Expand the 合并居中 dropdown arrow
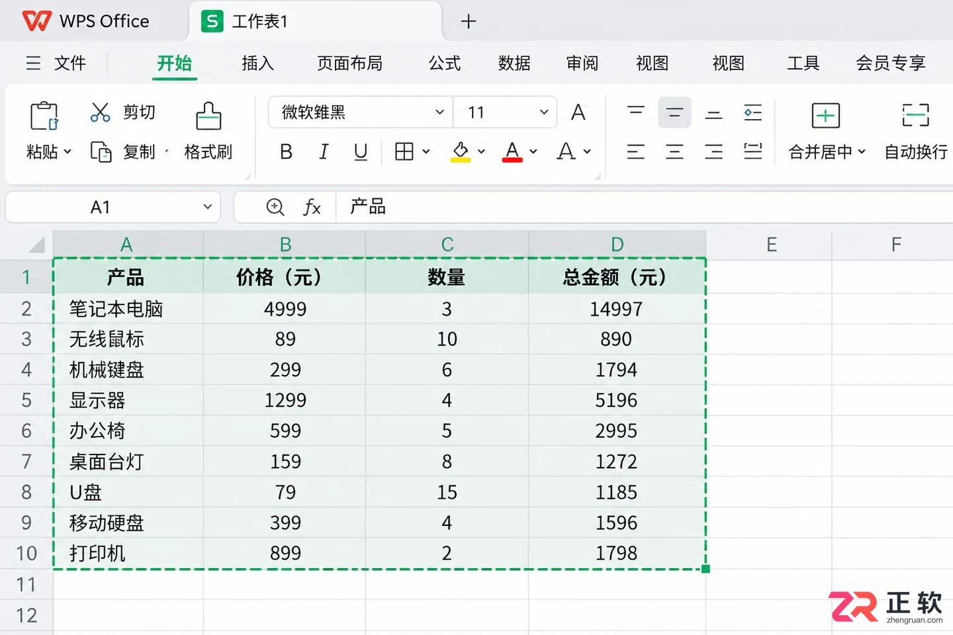This screenshot has width=953, height=635. (x=862, y=152)
